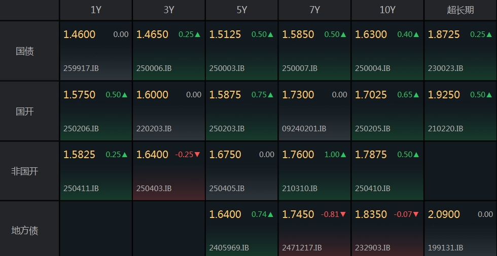Click the green up arrow beside 1.00 in 非国开 7Y
The height and width of the screenshot is (256, 497).
(343, 155)
